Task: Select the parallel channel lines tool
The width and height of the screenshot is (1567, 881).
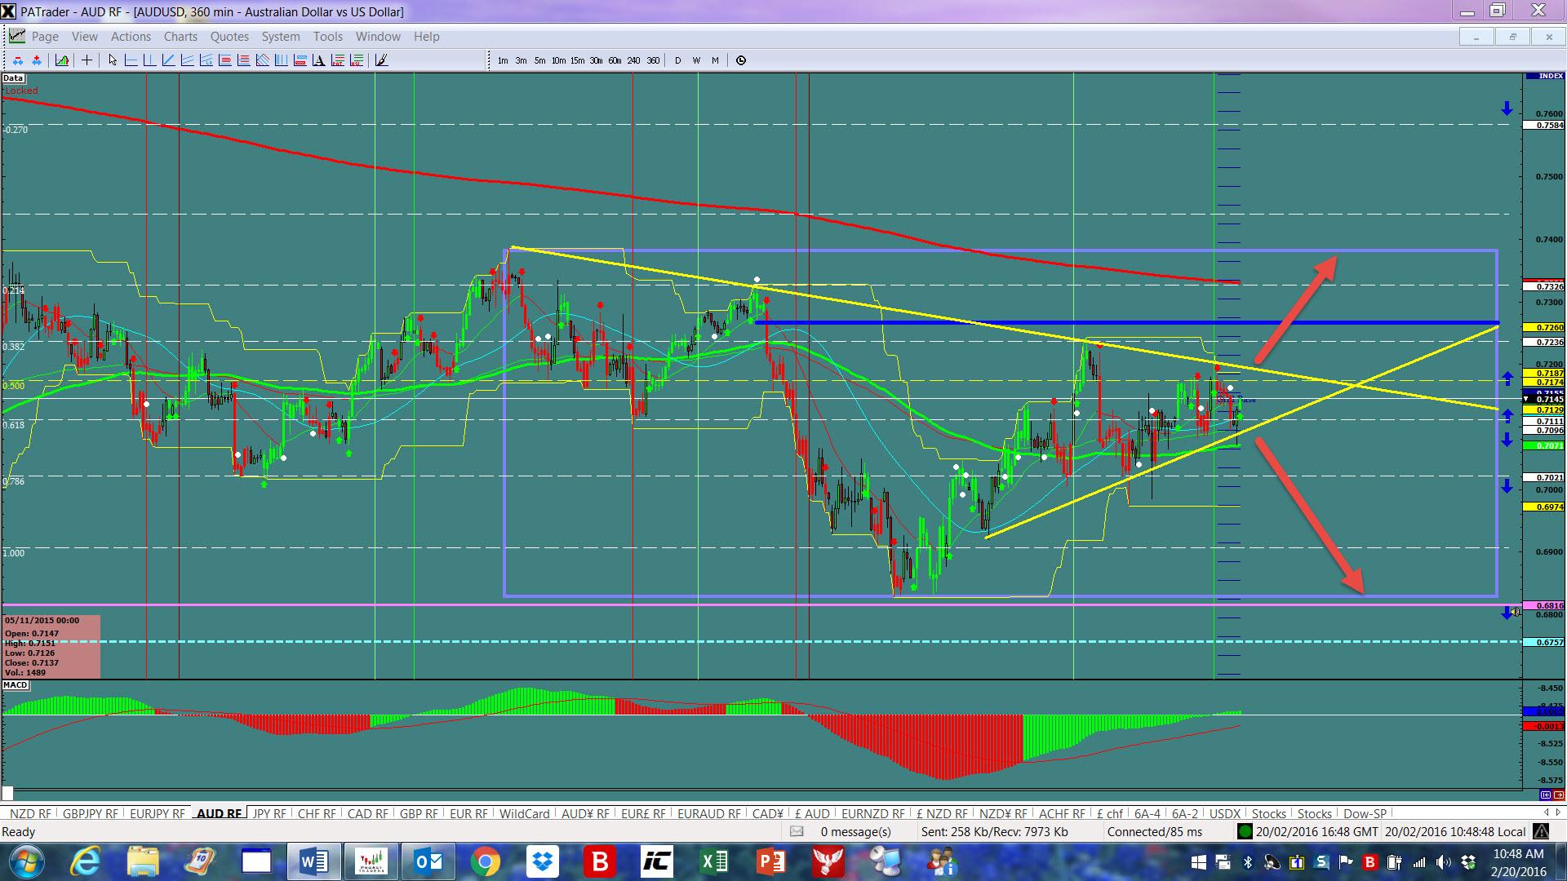Action: click(187, 60)
